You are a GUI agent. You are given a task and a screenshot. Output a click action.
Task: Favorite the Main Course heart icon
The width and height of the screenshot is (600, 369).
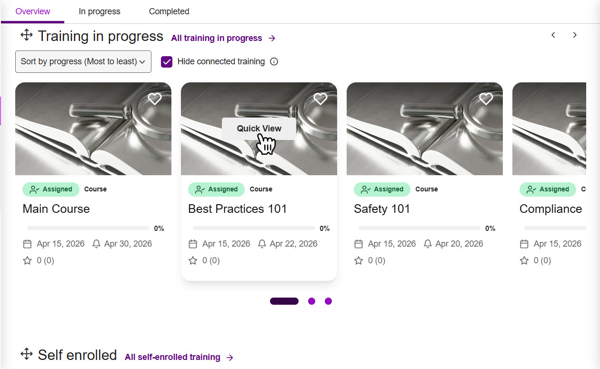point(155,99)
